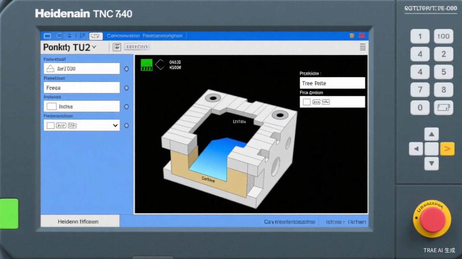Image resolution: width=462 pixels, height=259 pixels.
Task: Click the rightmost status bar text
Action: 346,222
